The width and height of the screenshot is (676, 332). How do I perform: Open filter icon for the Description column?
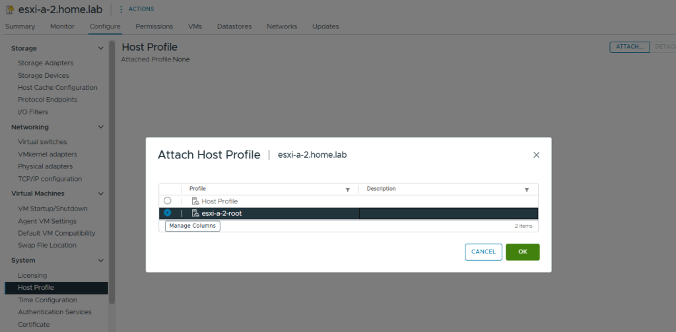526,189
